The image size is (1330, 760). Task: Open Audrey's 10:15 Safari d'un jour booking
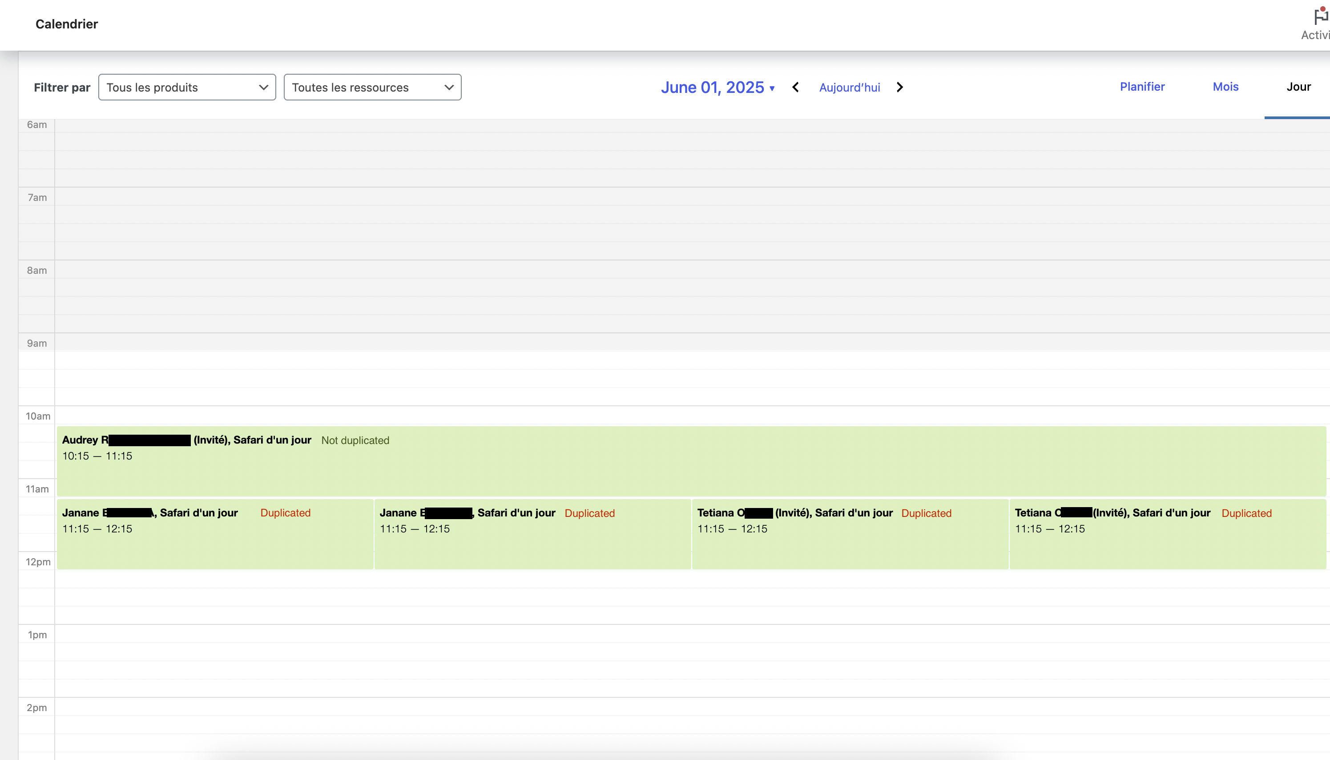point(691,461)
